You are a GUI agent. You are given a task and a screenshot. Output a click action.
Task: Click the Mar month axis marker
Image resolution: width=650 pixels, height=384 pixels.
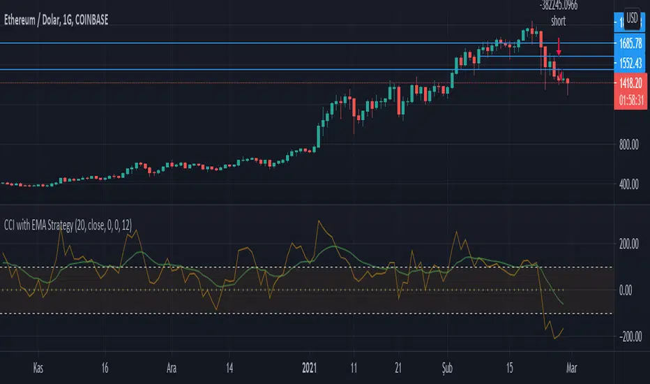click(x=572, y=368)
